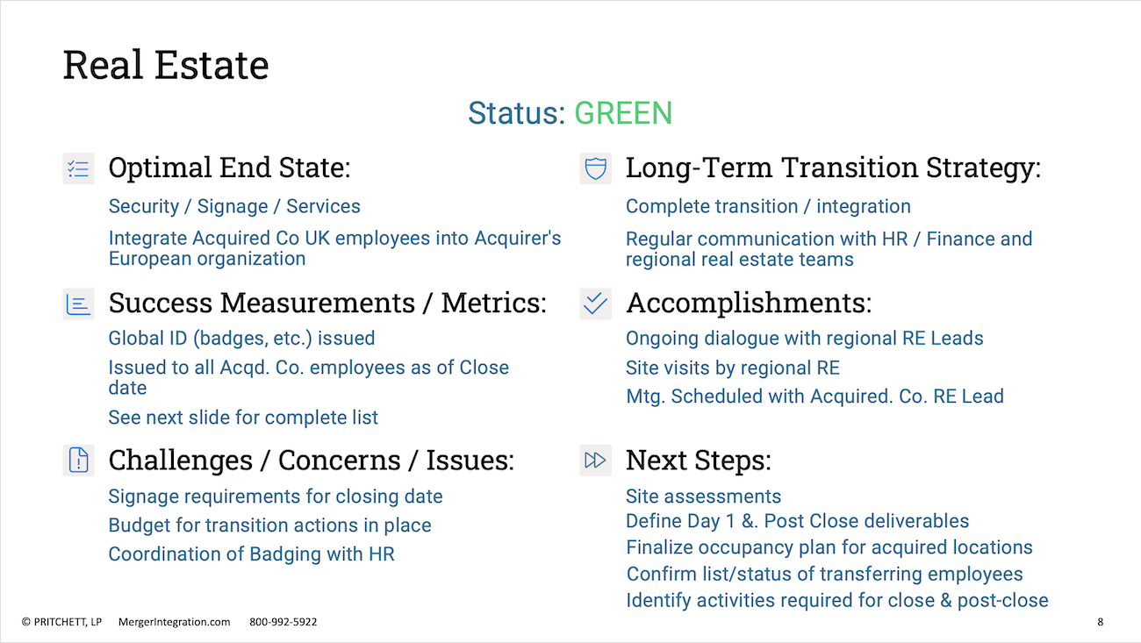Image resolution: width=1141 pixels, height=643 pixels.
Task: Select See next slide for complete list
Action: point(243,418)
